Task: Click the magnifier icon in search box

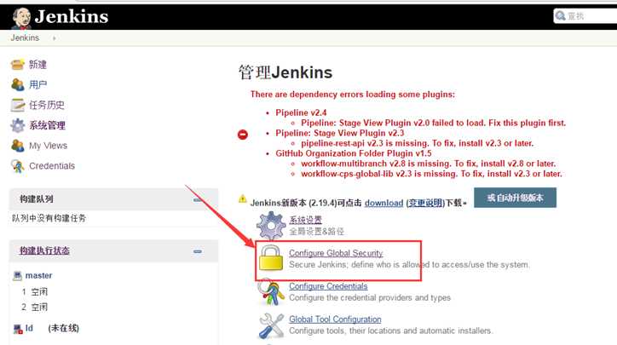Action: 560,15
